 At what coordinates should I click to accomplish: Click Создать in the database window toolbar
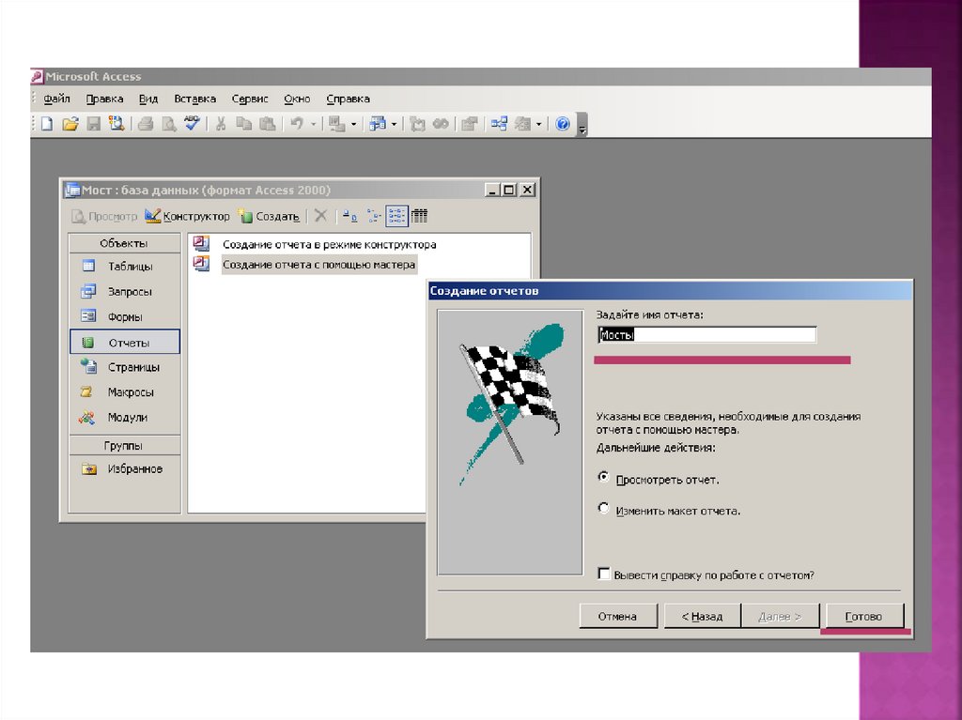click(x=270, y=216)
